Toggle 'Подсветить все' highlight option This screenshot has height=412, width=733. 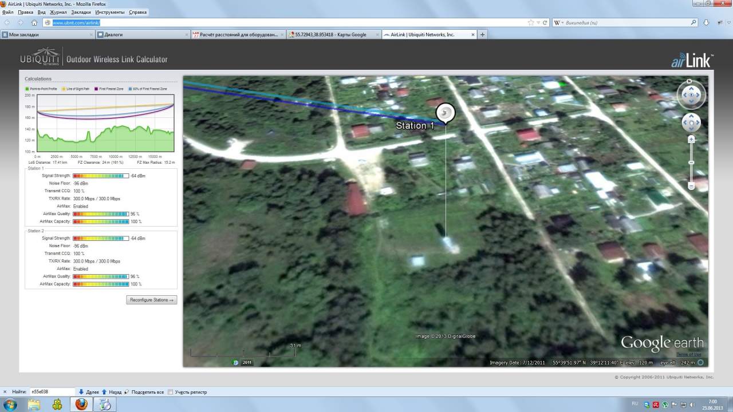144,392
